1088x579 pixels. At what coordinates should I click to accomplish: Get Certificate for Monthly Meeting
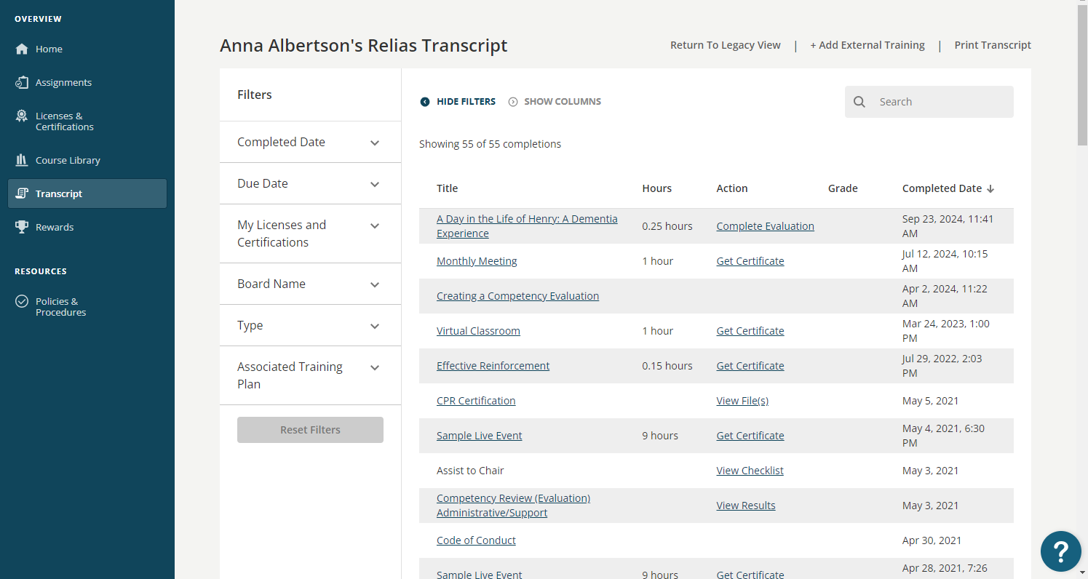point(750,260)
